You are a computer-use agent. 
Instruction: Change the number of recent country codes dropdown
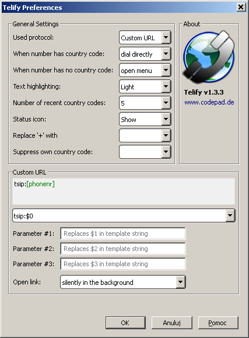point(145,103)
